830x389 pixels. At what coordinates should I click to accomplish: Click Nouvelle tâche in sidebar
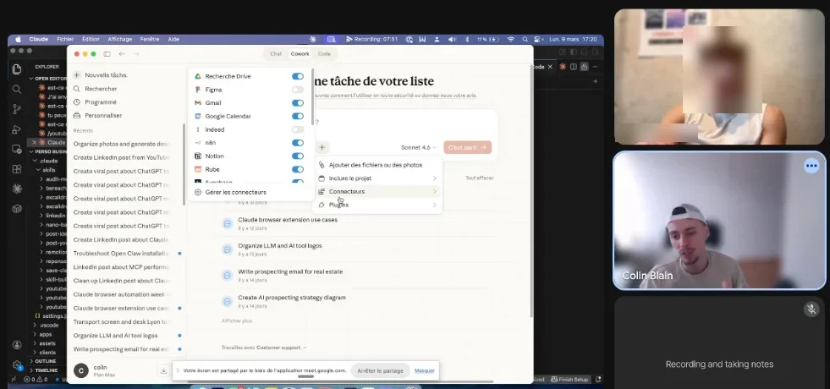[x=106, y=75]
